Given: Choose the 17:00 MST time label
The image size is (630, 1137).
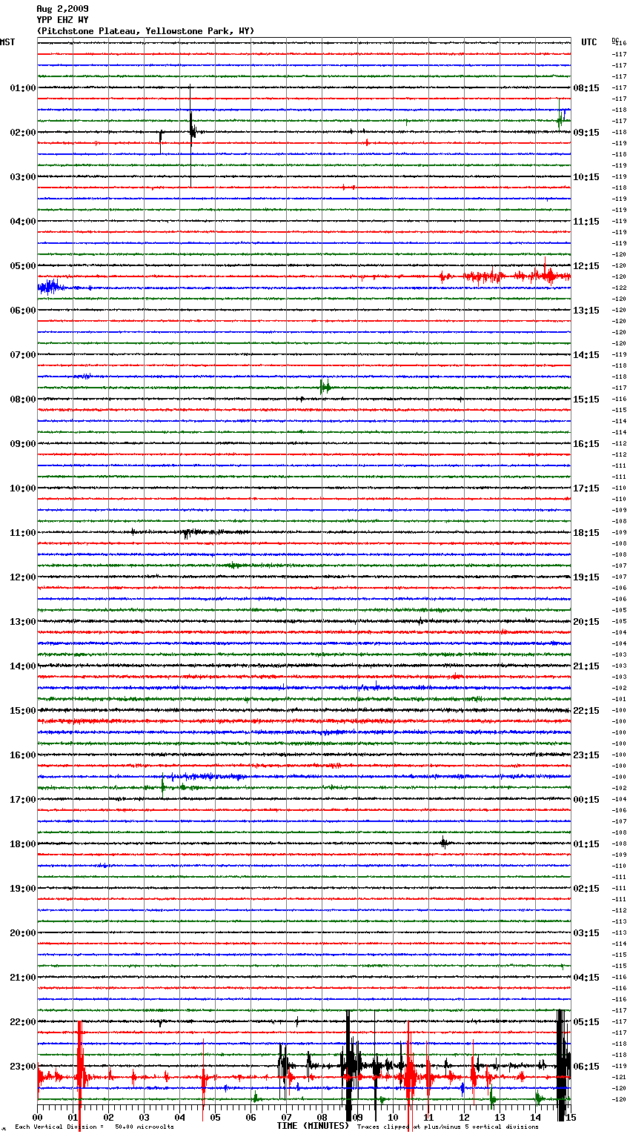Looking at the screenshot, I should pyautogui.click(x=23, y=800).
